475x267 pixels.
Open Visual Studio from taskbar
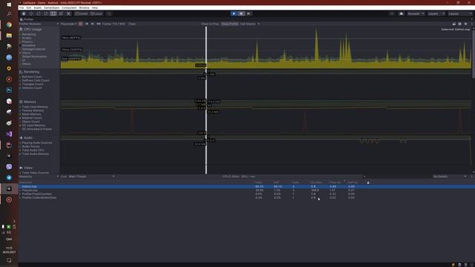[x=9, y=133]
